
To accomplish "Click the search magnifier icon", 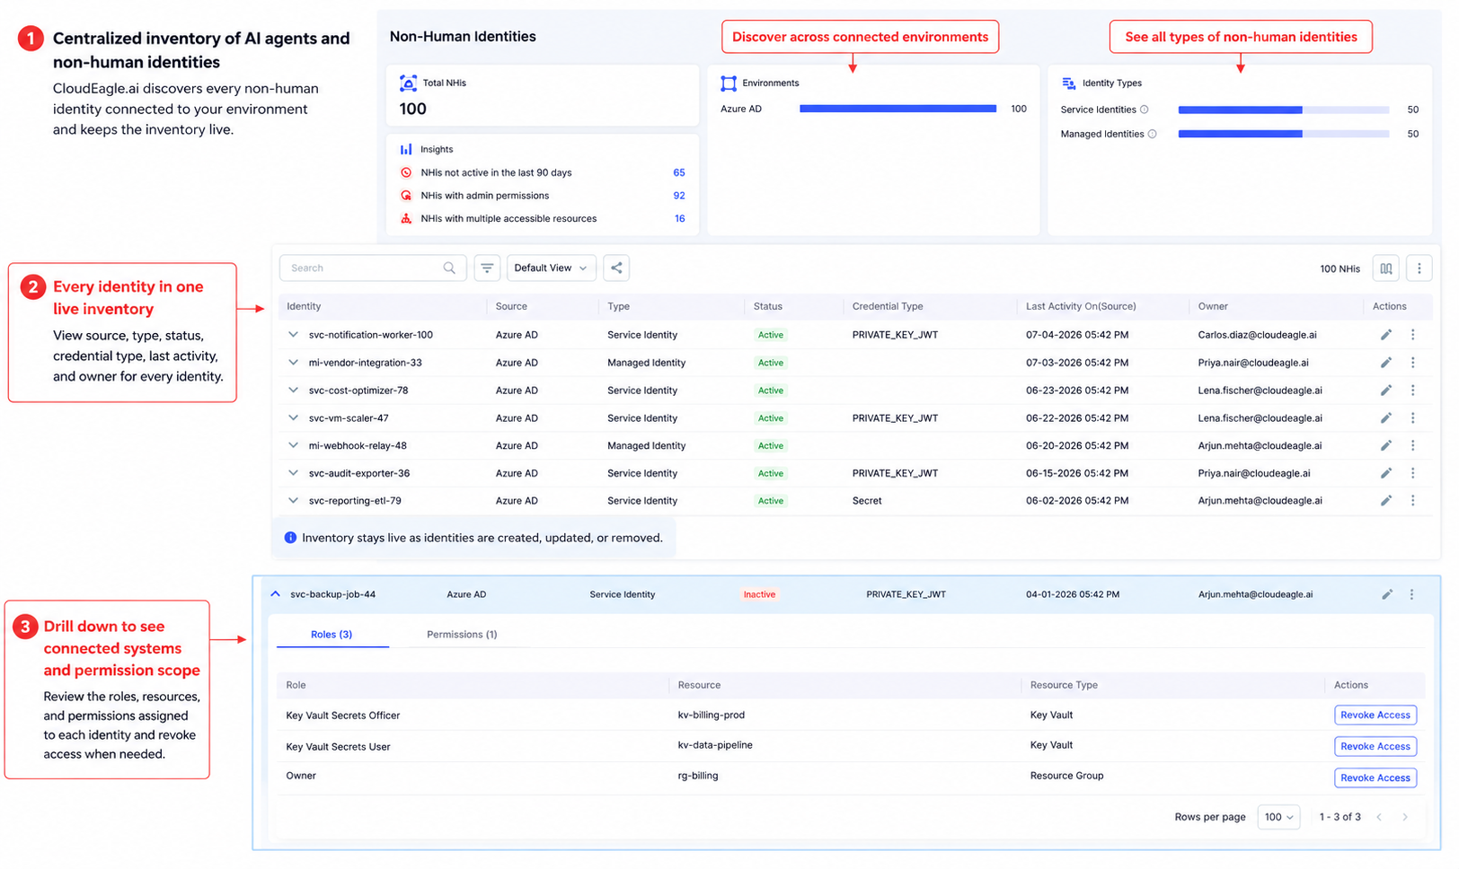I will (x=449, y=268).
